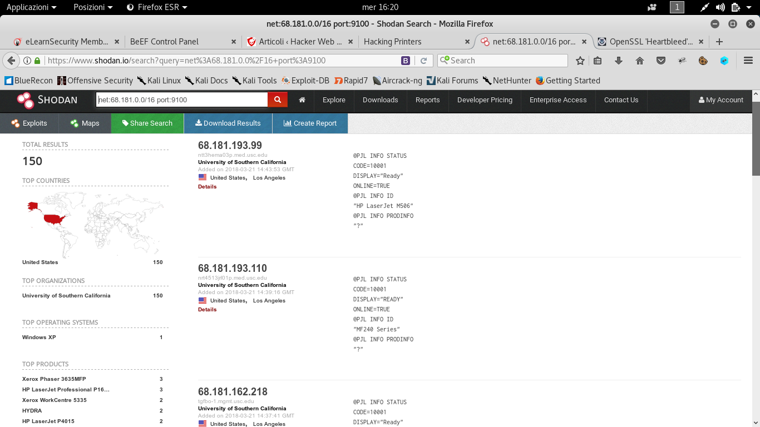Screen dimensions: 760x427
Task: Click the BuiltWith B icon in URL bar
Action: [406, 61]
